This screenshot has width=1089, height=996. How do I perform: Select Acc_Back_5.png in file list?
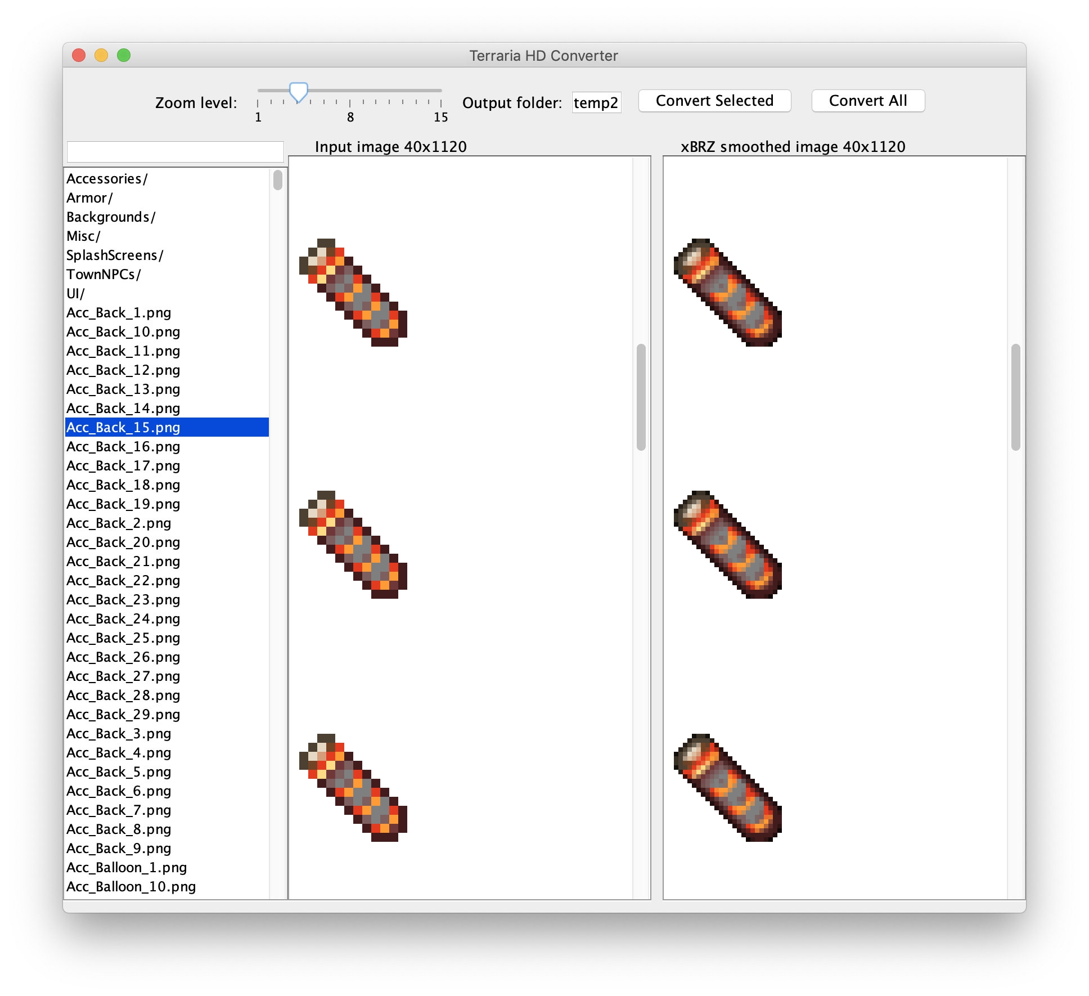pyautogui.click(x=167, y=771)
